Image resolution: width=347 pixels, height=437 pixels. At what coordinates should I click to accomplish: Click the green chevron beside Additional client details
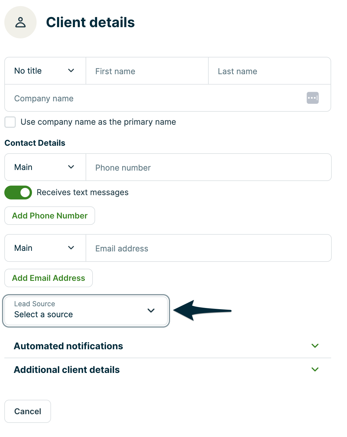[x=315, y=369]
